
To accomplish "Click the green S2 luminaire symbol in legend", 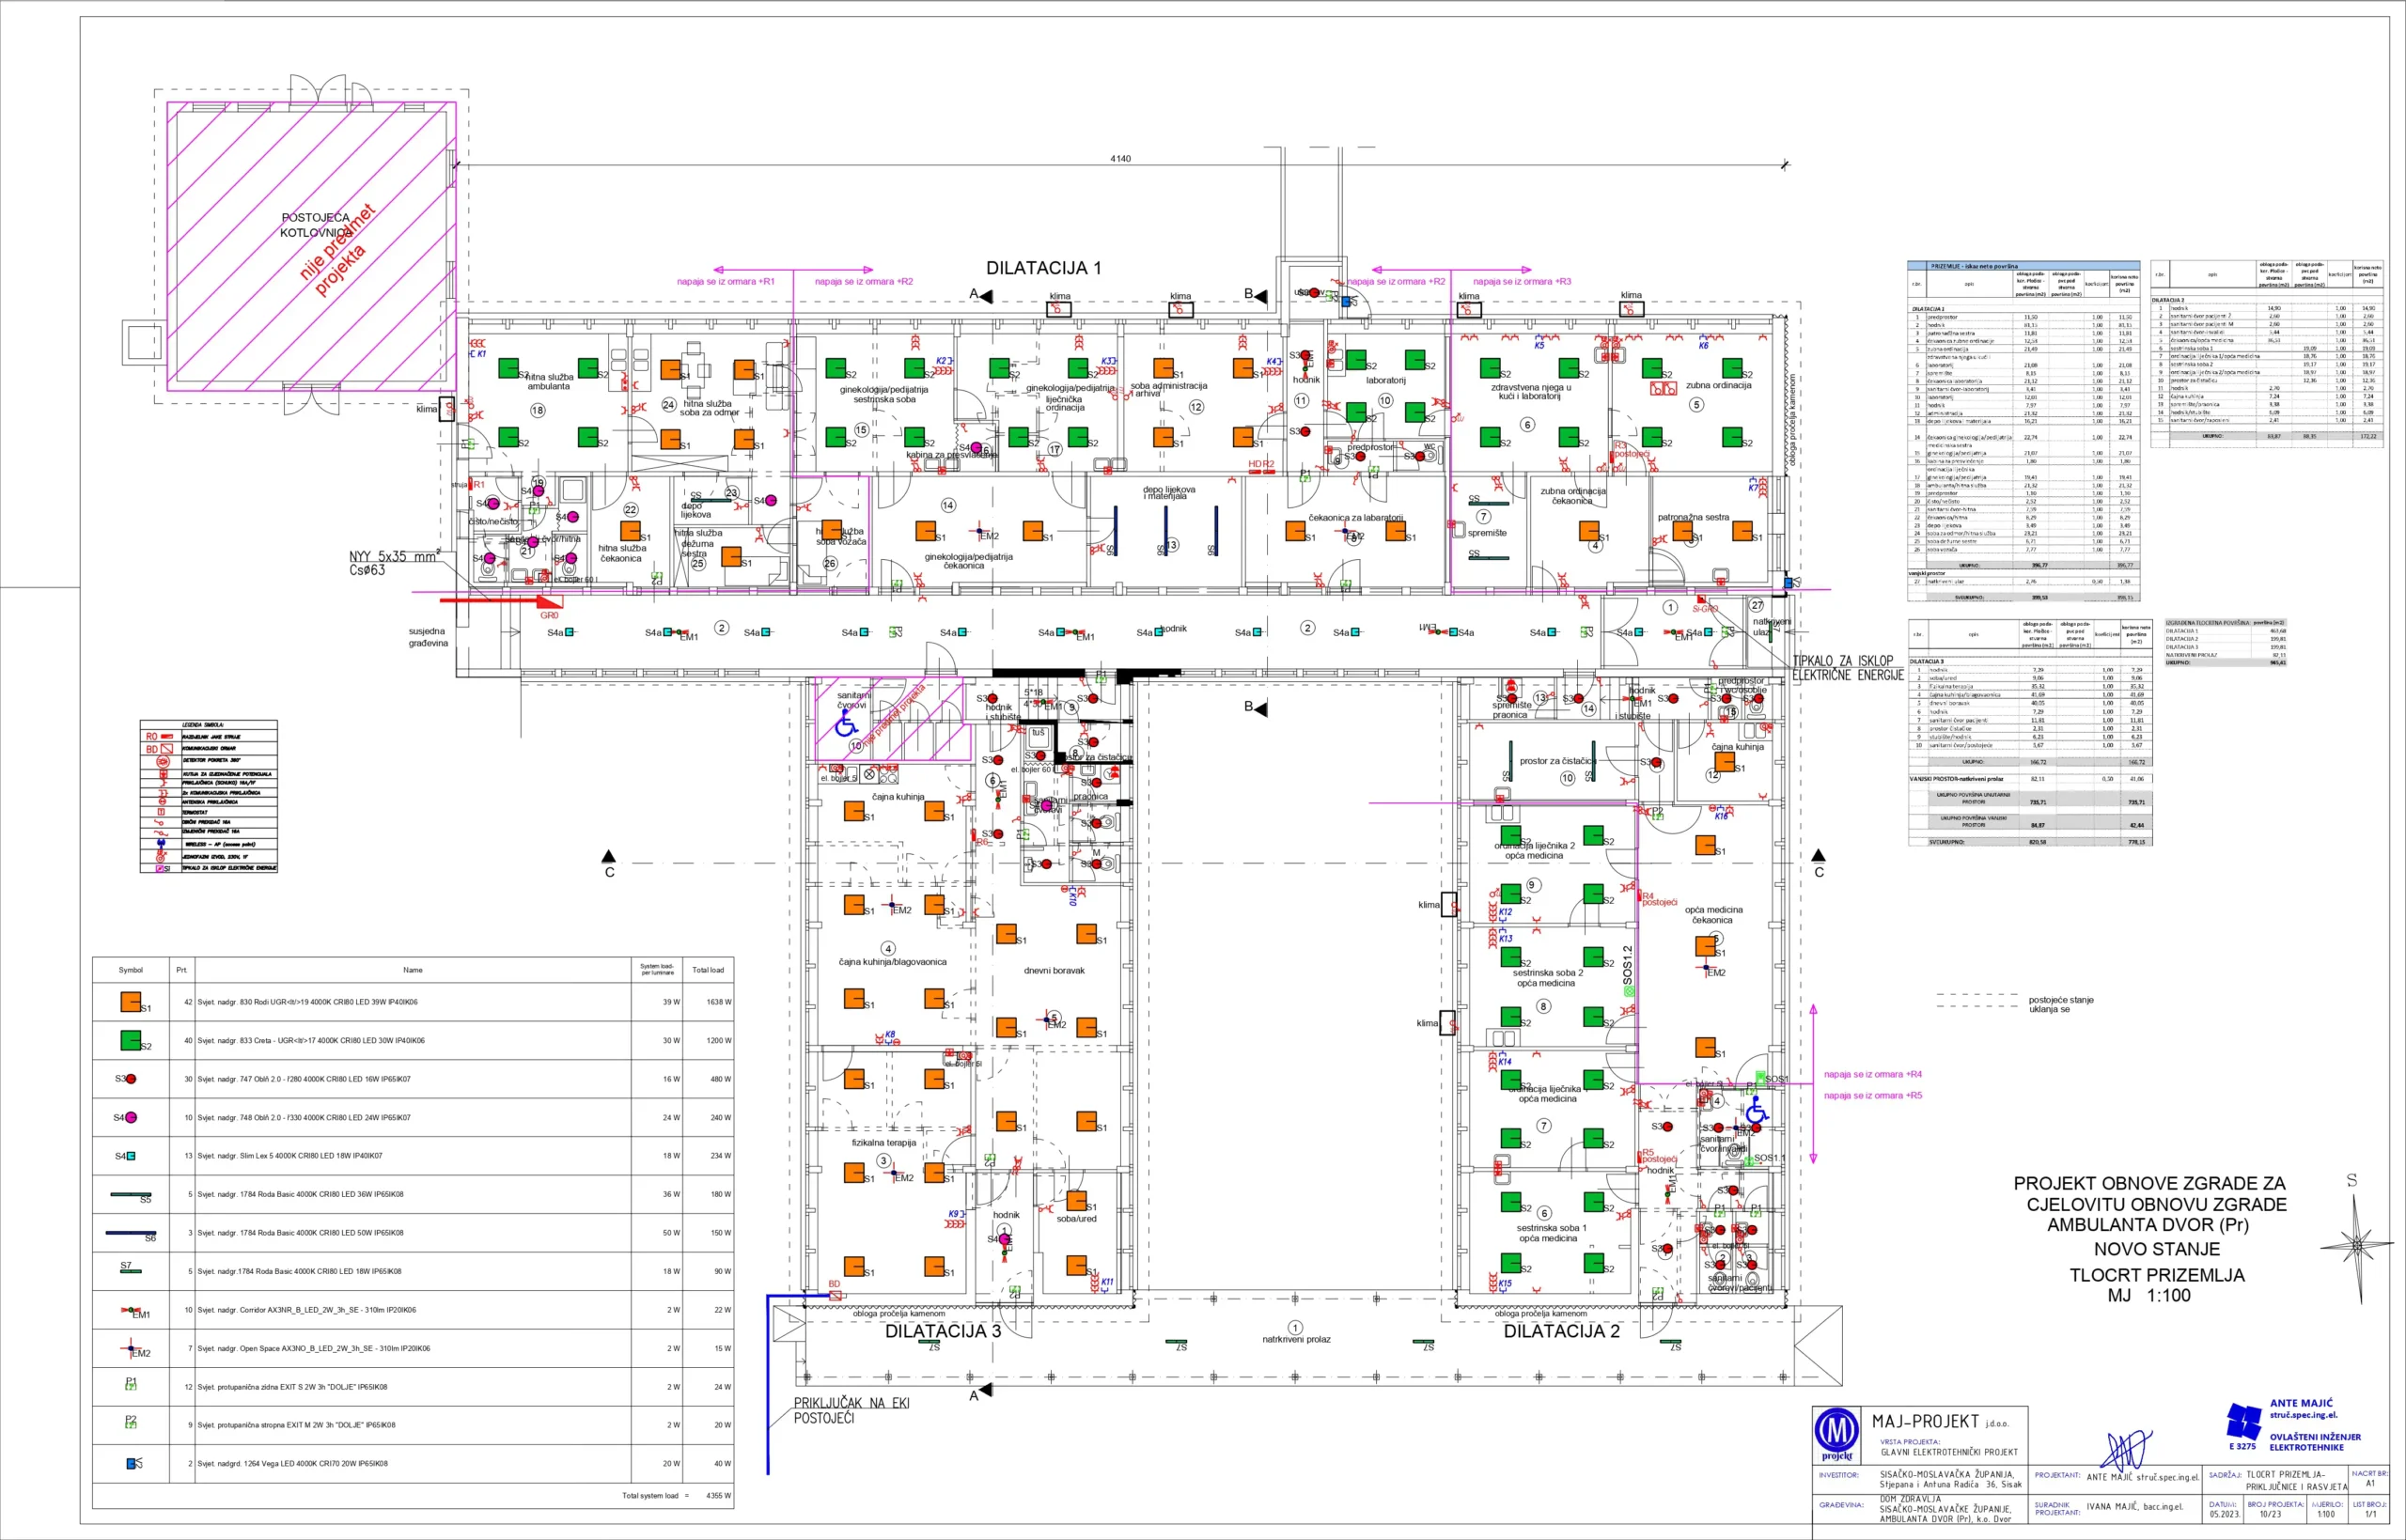I will pos(129,1040).
